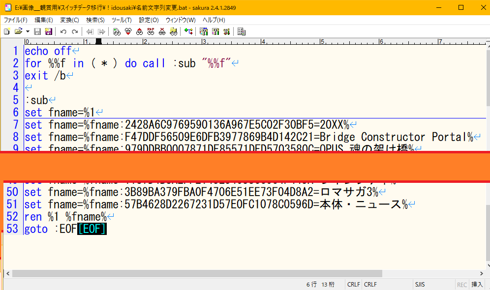Open the ツール(T) menu

click(122, 20)
